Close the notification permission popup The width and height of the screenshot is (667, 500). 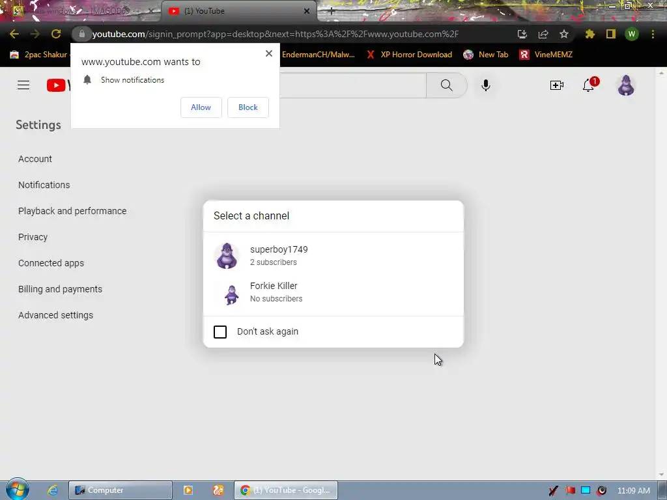(x=269, y=53)
